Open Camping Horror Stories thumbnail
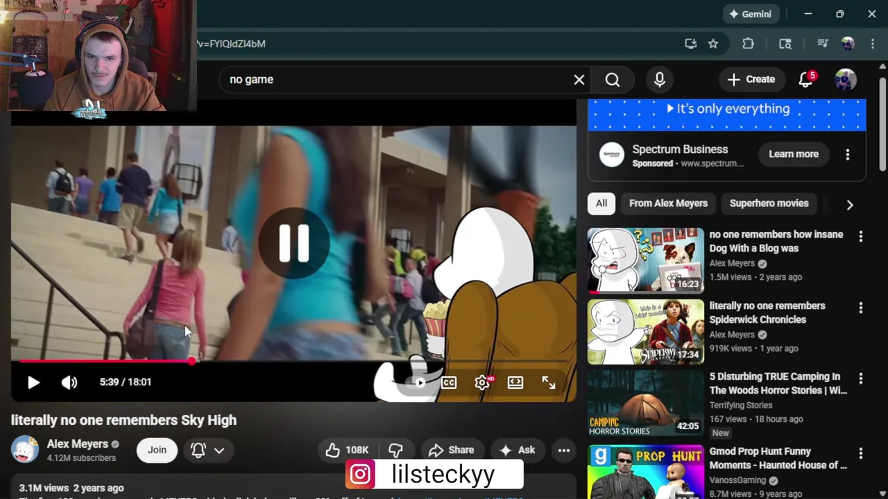Viewport: 888px width, 499px height. click(x=645, y=403)
